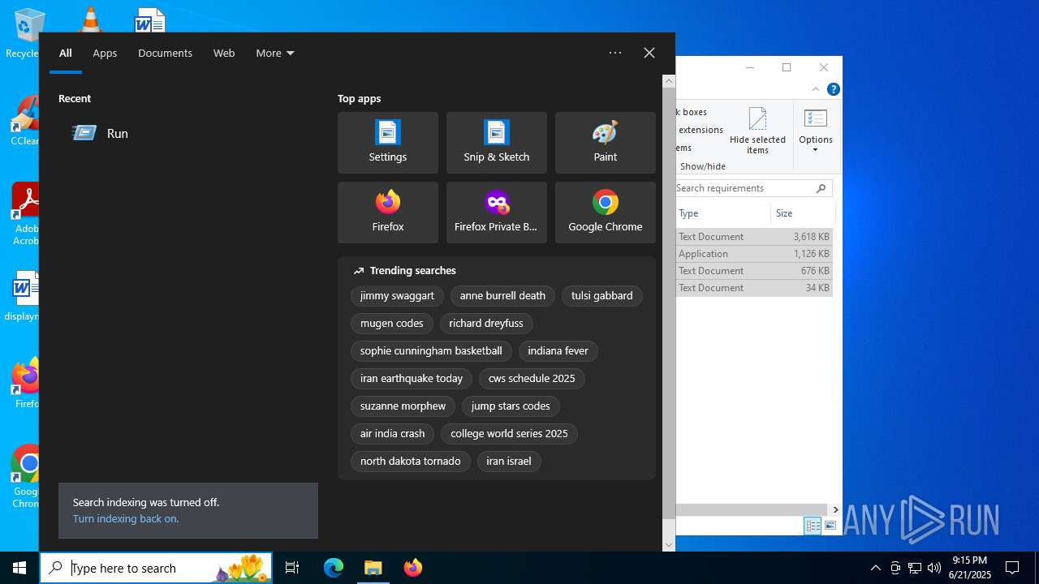
Task: Click Turn indexing back on link
Action: [x=126, y=518]
